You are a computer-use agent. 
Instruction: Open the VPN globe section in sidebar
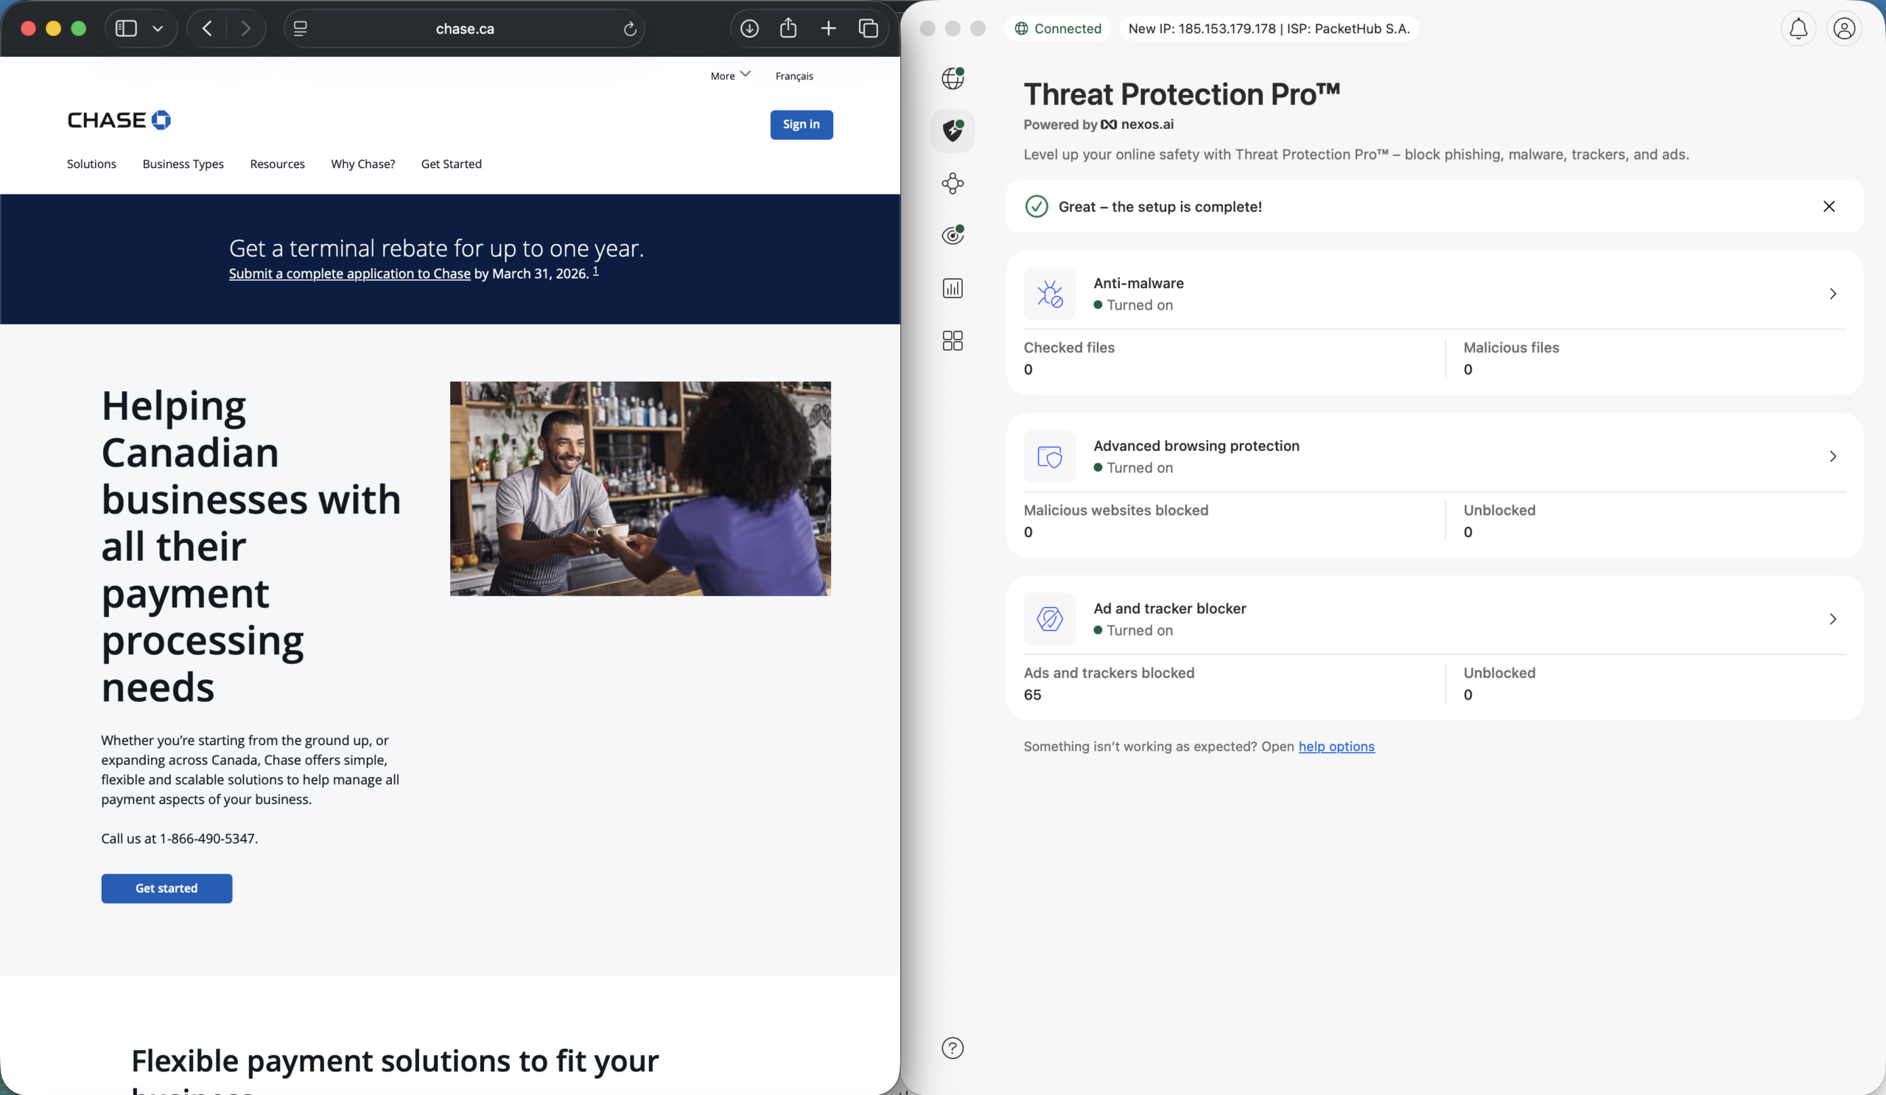pyautogui.click(x=952, y=78)
